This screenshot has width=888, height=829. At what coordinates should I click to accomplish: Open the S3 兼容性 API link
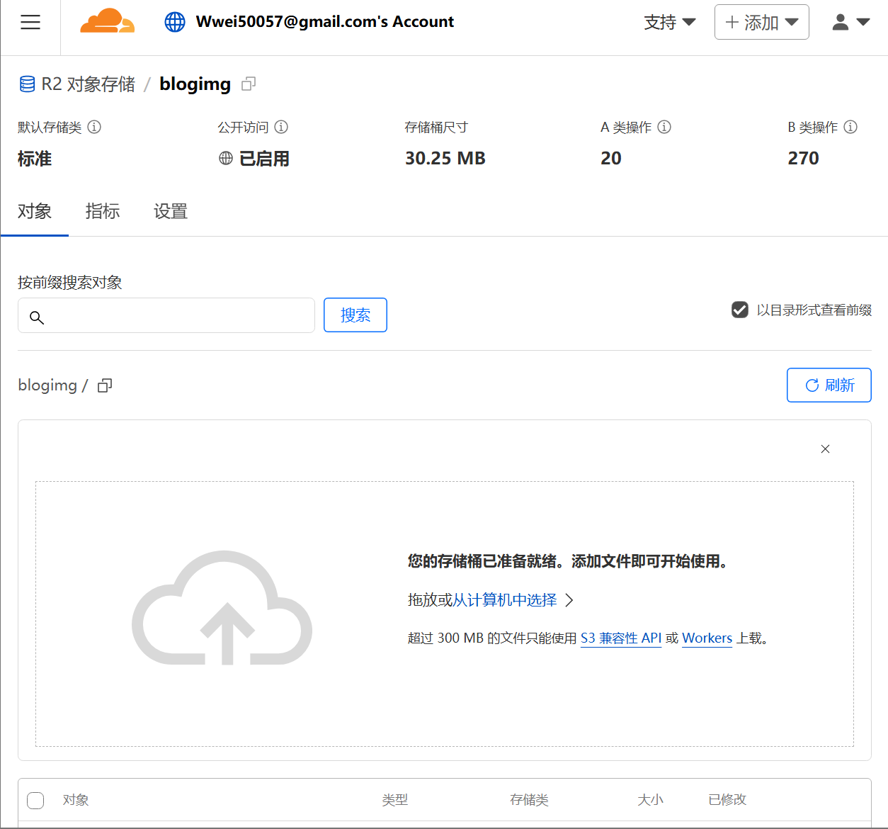pos(620,638)
